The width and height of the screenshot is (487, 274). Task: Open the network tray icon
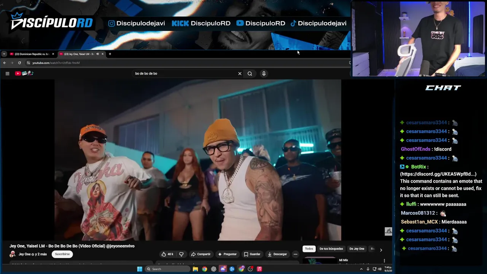pyautogui.click(x=374, y=269)
